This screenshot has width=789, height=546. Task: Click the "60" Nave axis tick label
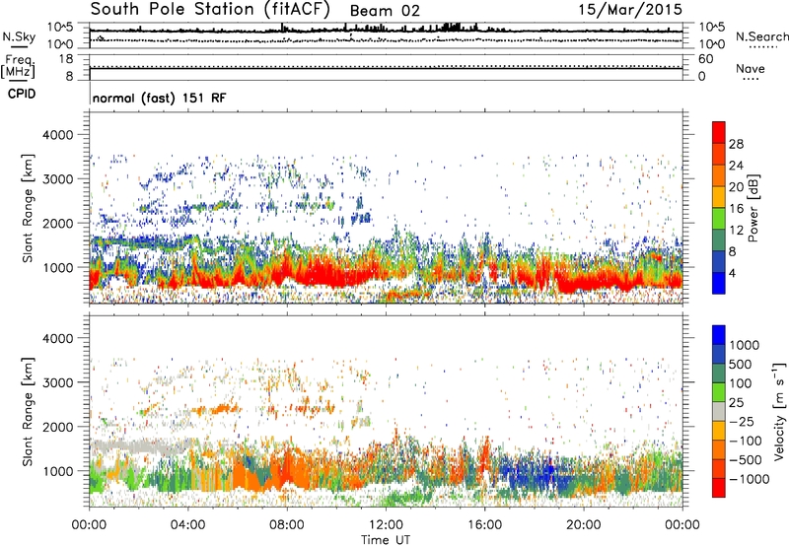pyautogui.click(x=705, y=59)
